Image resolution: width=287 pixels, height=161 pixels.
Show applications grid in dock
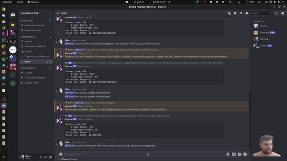(4, 157)
